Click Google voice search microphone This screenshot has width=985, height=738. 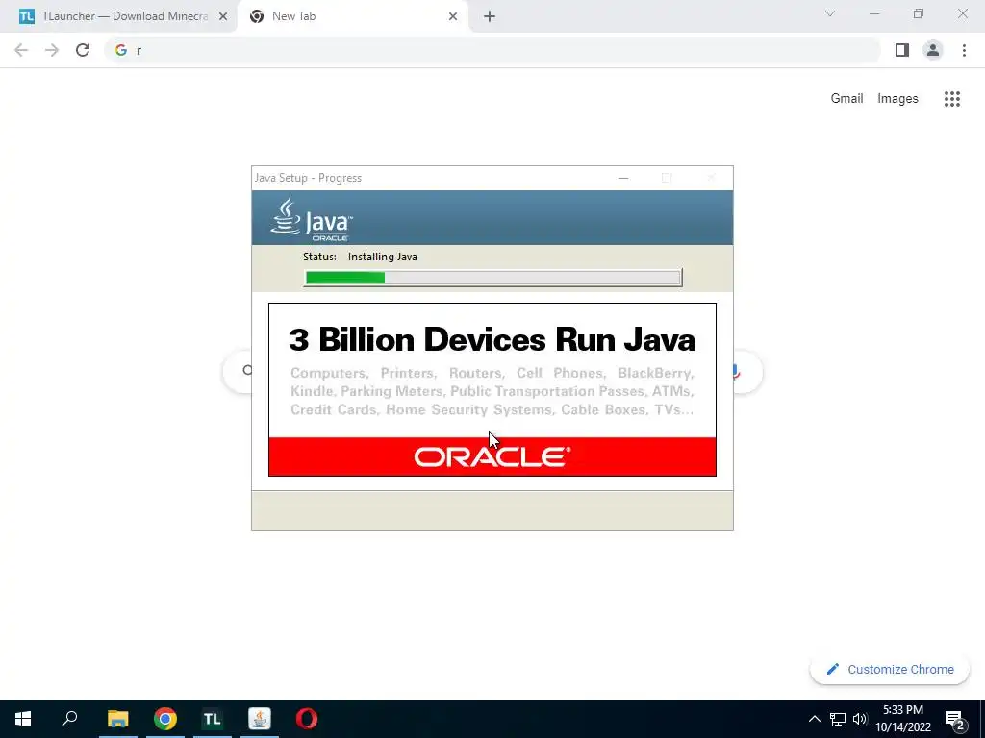(737, 372)
